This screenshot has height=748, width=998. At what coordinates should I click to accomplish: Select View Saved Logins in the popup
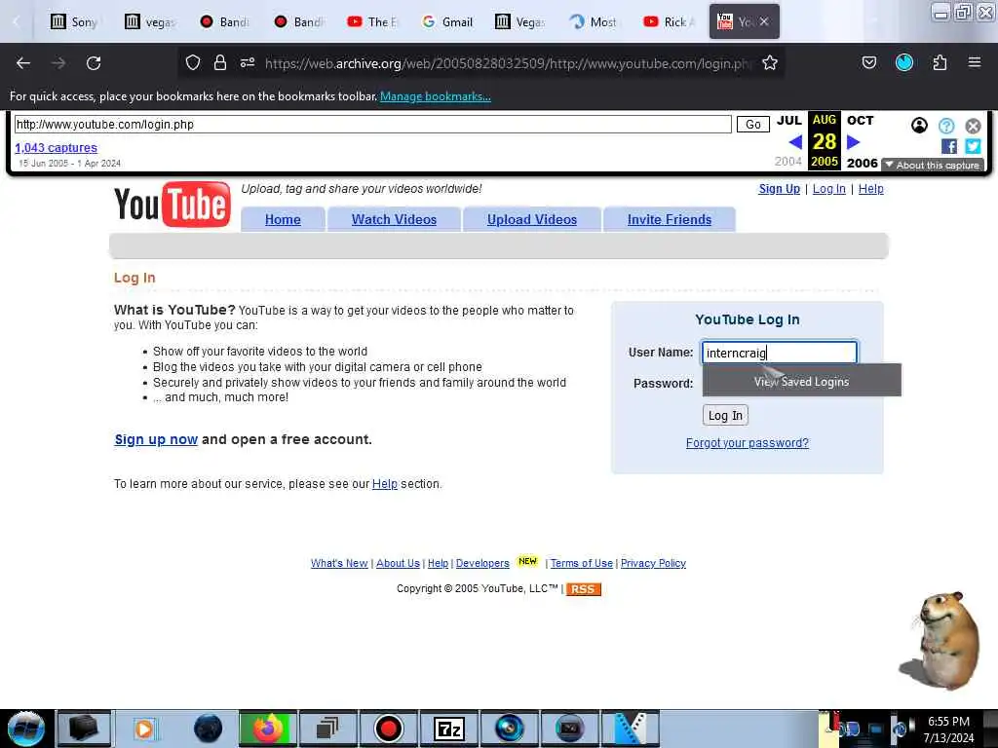(x=802, y=381)
